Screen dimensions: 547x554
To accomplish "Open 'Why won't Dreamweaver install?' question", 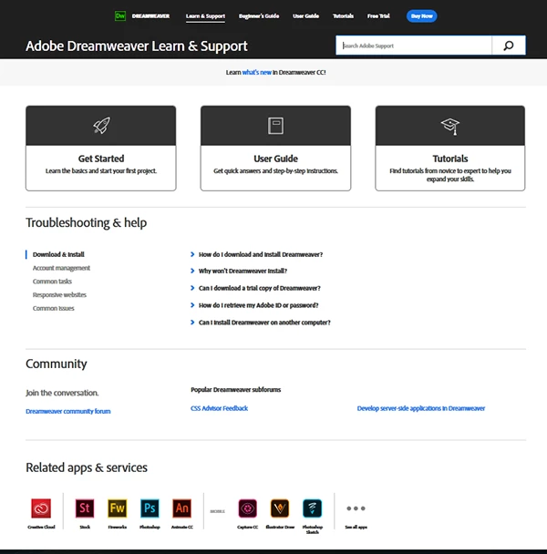I will coord(243,271).
